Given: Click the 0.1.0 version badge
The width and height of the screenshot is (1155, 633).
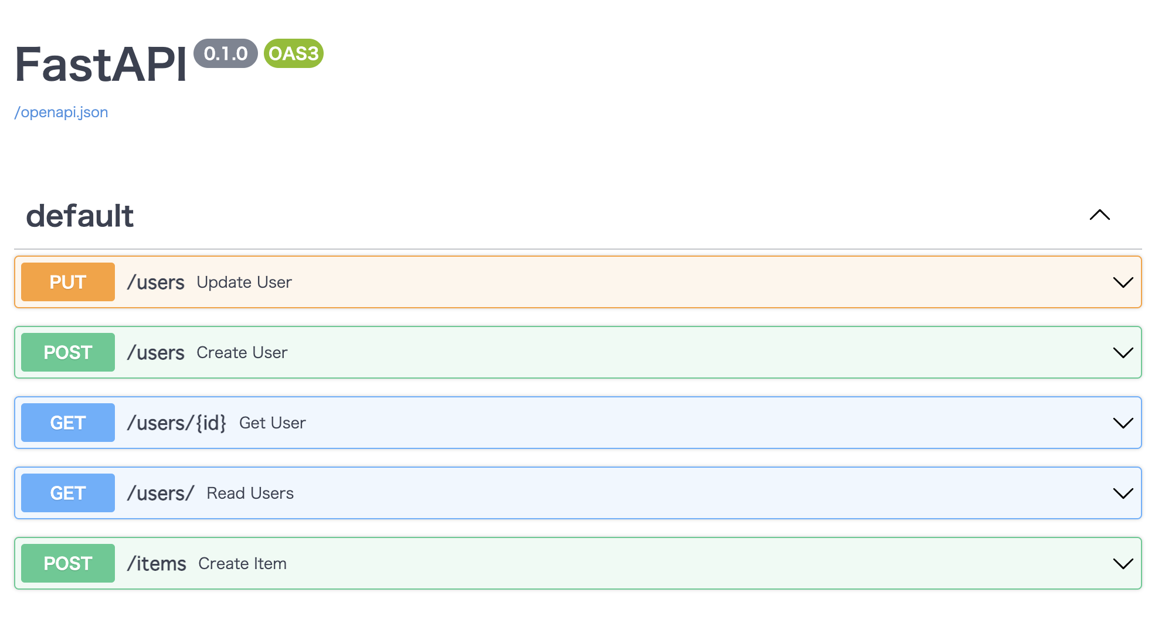Looking at the screenshot, I should click(x=226, y=53).
